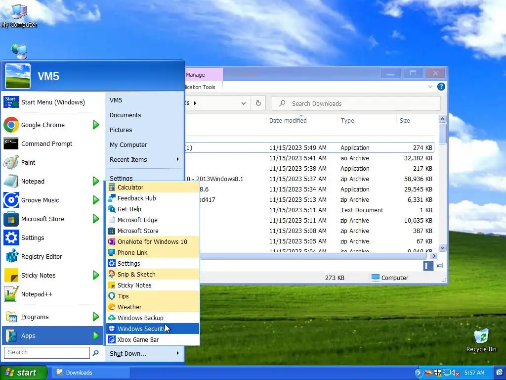Open Recycle Bin desktop icon
The image size is (506, 380).
481,340
